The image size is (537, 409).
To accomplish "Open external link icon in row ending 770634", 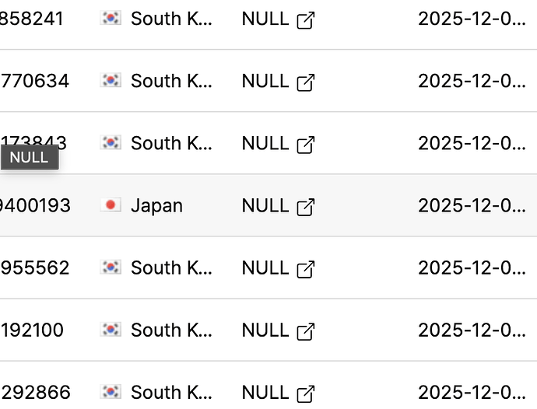I will pyautogui.click(x=307, y=82).
